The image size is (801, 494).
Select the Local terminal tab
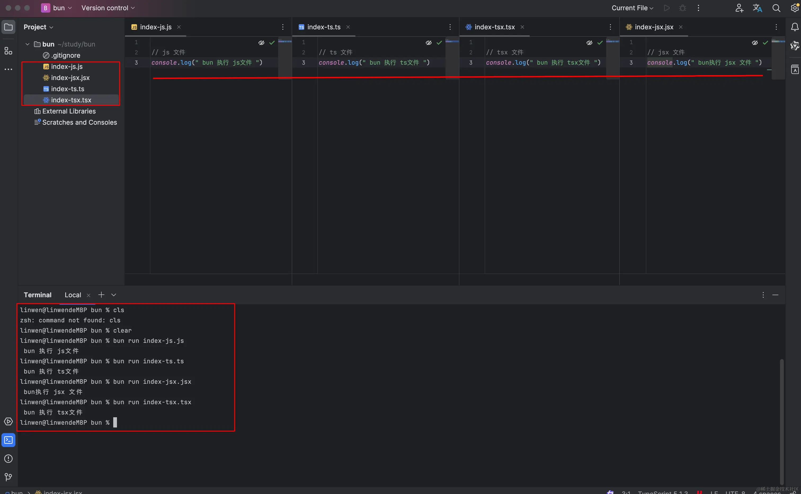tap(73, 295)
